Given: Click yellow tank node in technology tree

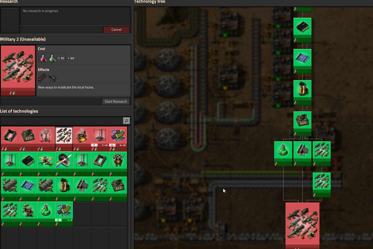Looking at the screenshot, I should coord(302,92).
